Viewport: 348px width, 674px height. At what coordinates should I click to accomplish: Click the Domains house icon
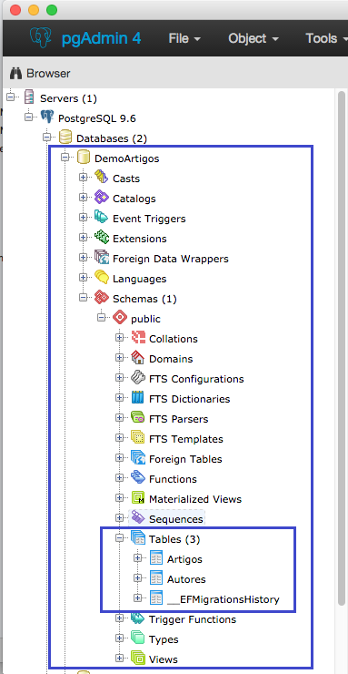(137, 358)
